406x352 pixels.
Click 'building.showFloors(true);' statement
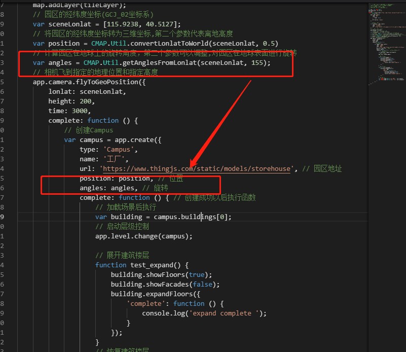point(161,275)
